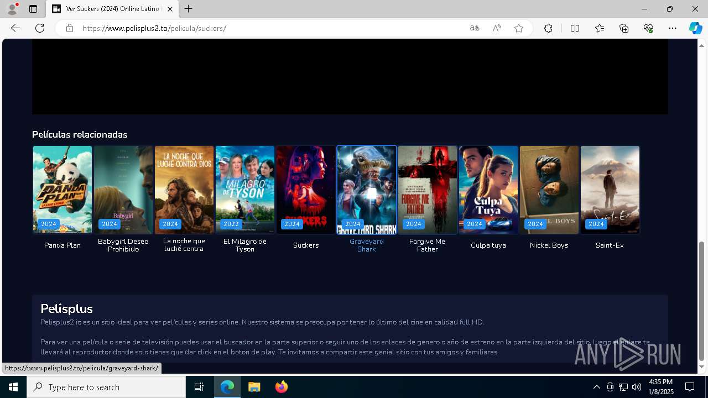This screenshot has height=398, width=708.
Task: Open Collections icon
Action: coord(624,28)
